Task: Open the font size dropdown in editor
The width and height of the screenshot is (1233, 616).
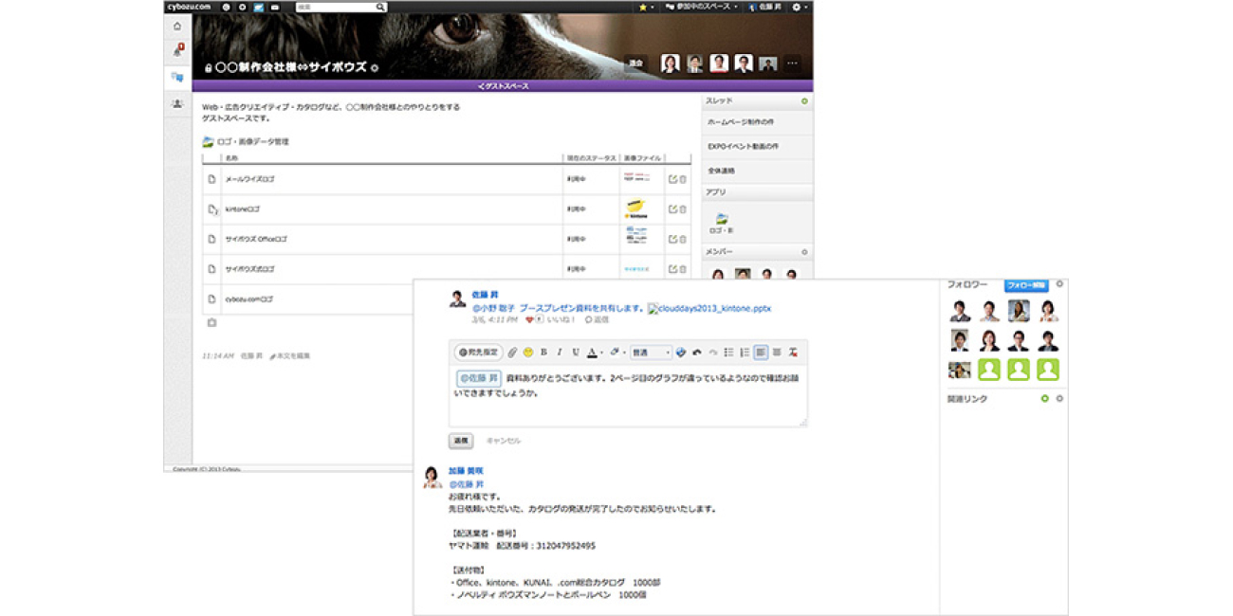Action: 651,353
